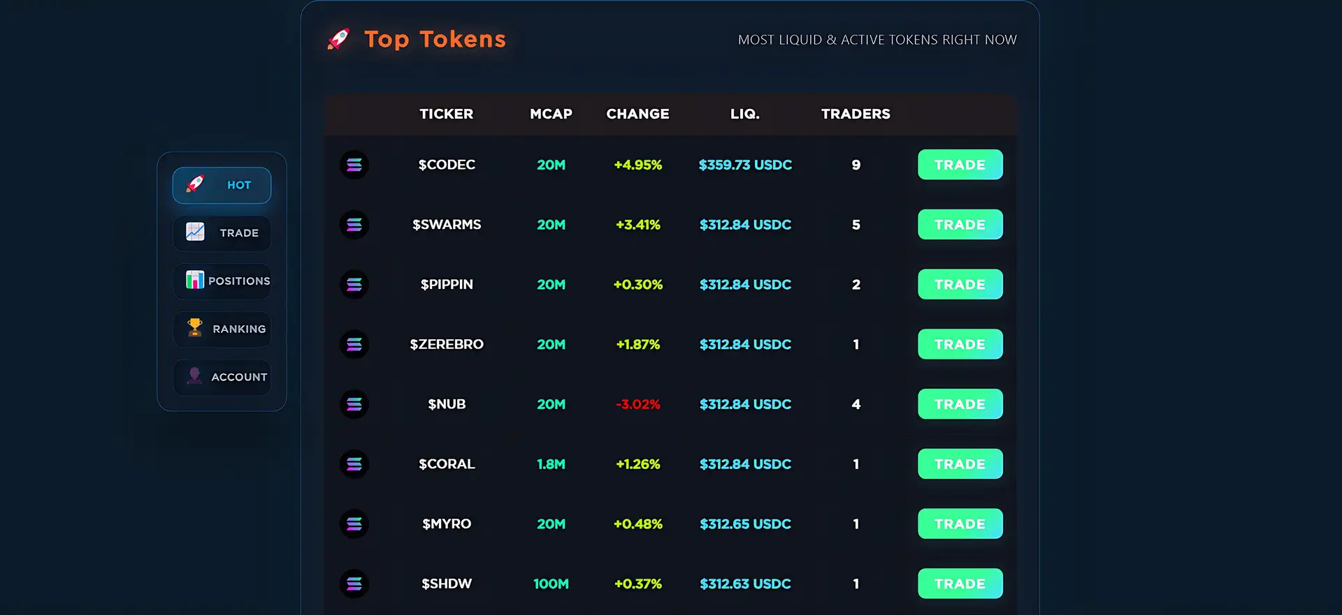Viewport: 1342px width, 615px height.
Task: Trade the $ZEREBRO token
Action: point(960,344)
